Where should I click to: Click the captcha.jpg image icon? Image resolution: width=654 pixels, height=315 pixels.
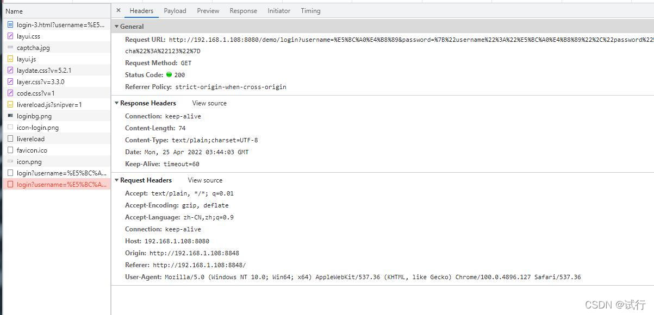click(10, 47)
